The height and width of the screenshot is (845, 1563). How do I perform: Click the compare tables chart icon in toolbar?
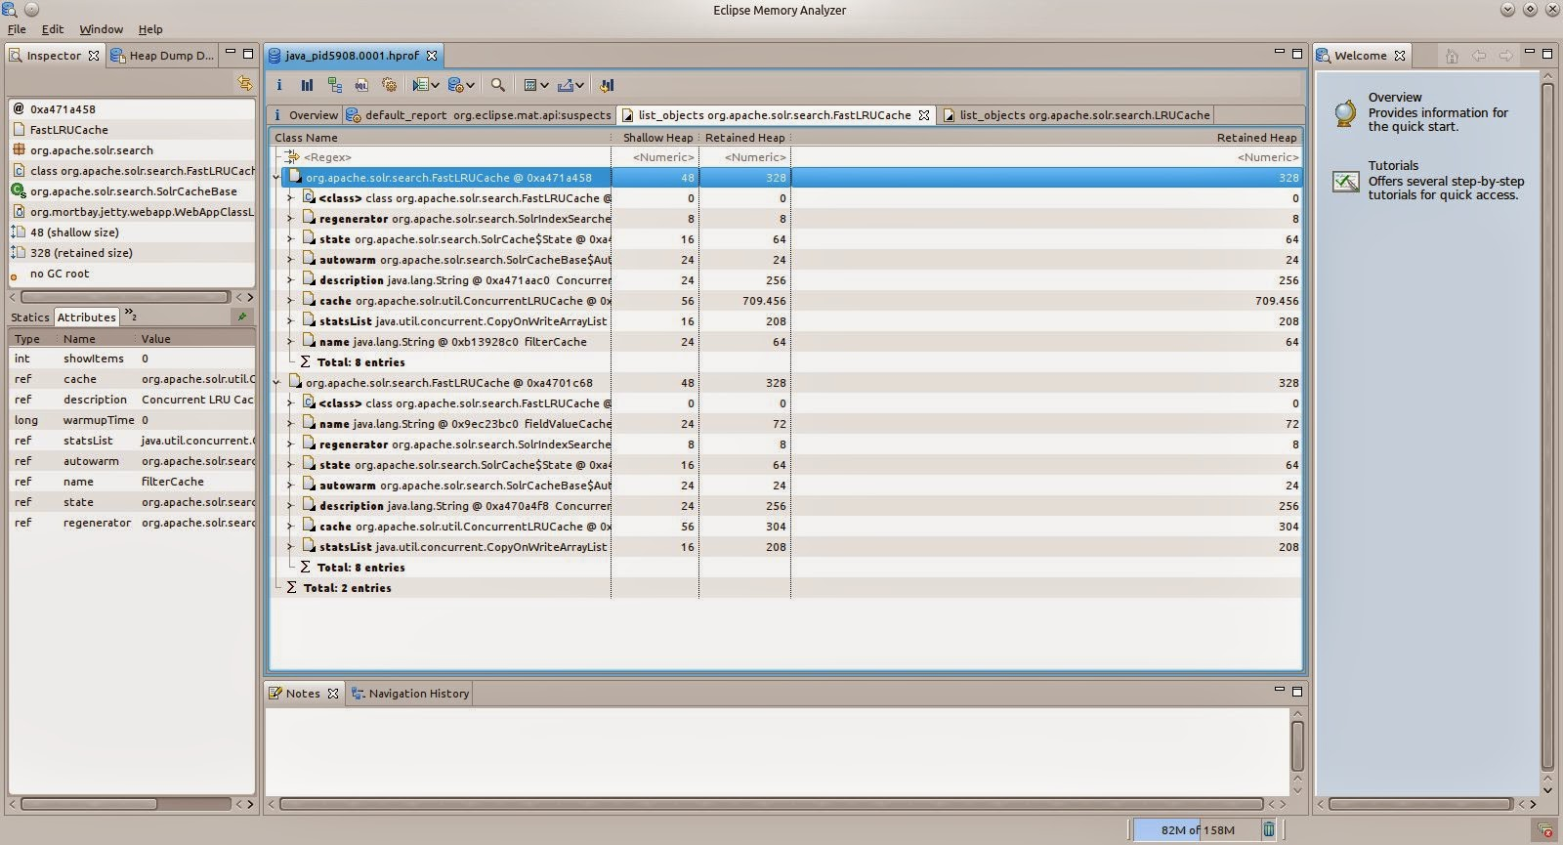607,85
